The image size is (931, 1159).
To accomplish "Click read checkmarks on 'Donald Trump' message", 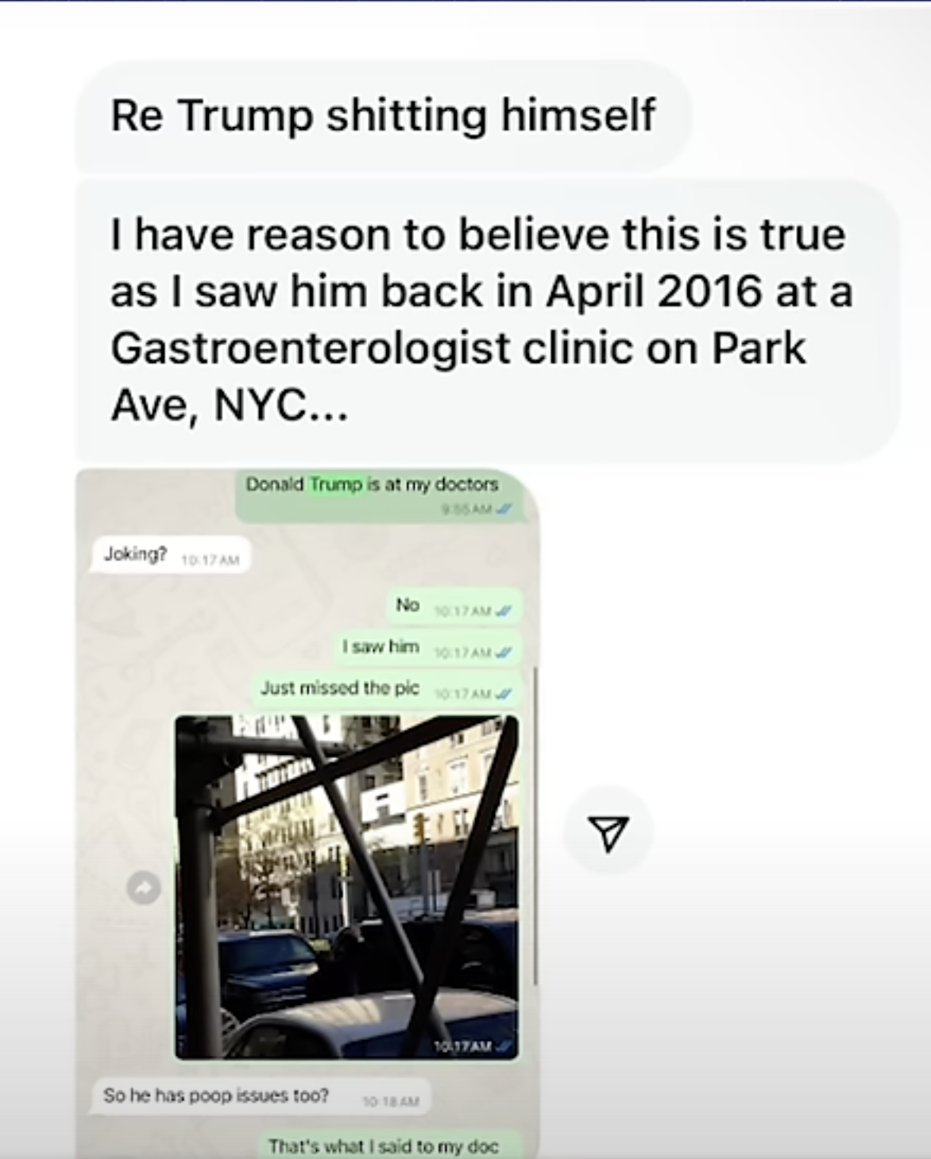I will 504,510.
